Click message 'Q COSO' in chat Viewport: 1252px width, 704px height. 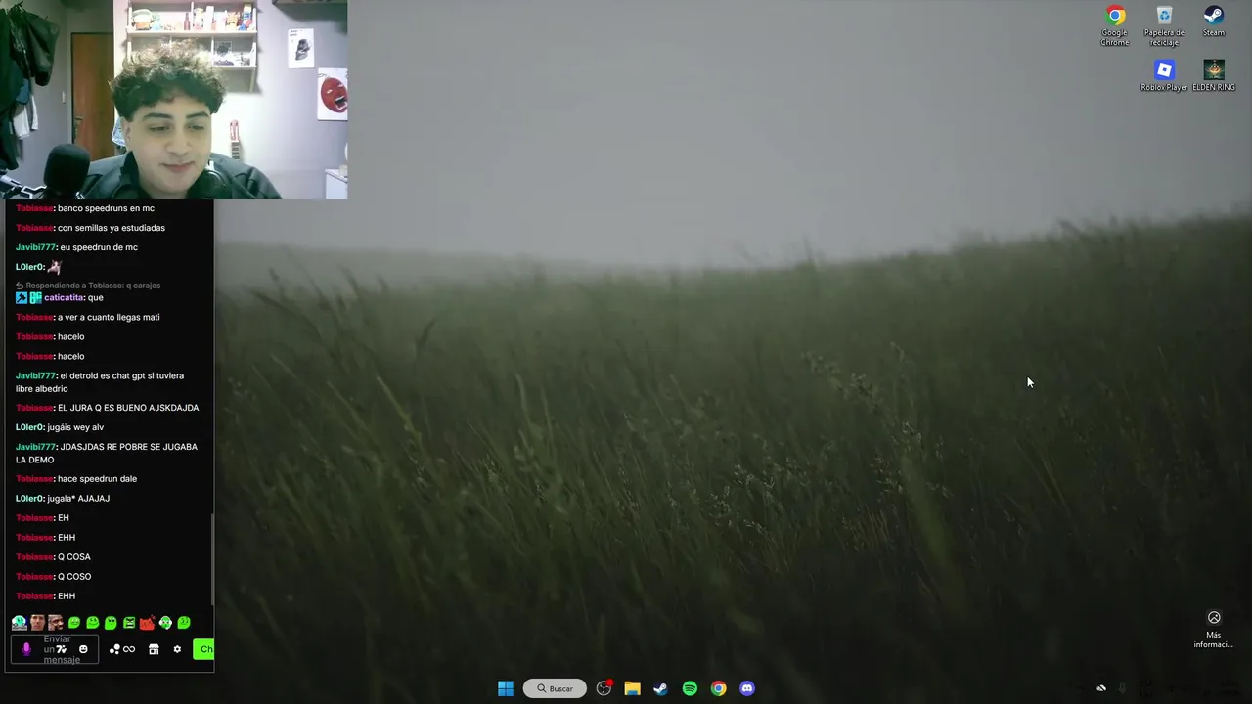pyautogui.click(x=74, y=577)
